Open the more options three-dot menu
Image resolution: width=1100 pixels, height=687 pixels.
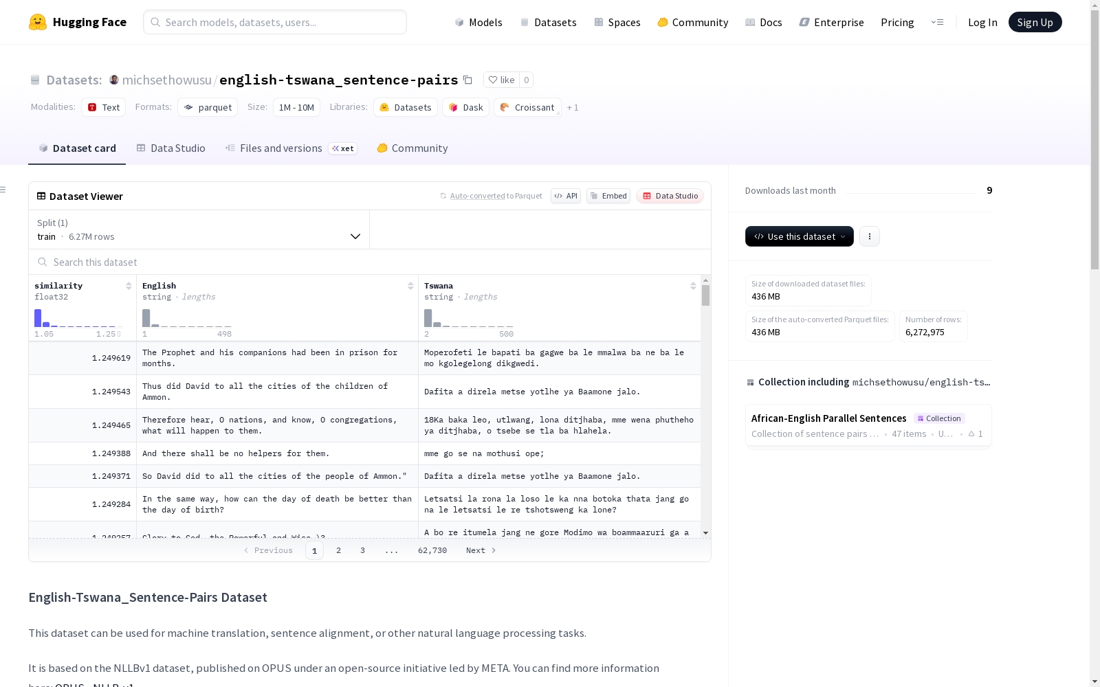click(869, 236)
